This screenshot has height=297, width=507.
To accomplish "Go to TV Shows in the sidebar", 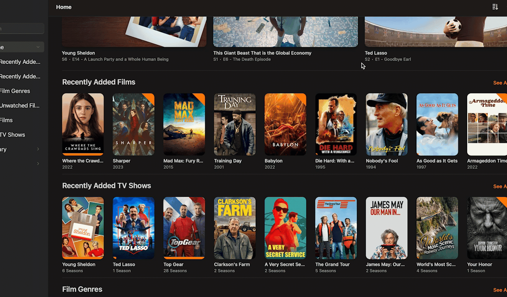I will click(13, 135).
